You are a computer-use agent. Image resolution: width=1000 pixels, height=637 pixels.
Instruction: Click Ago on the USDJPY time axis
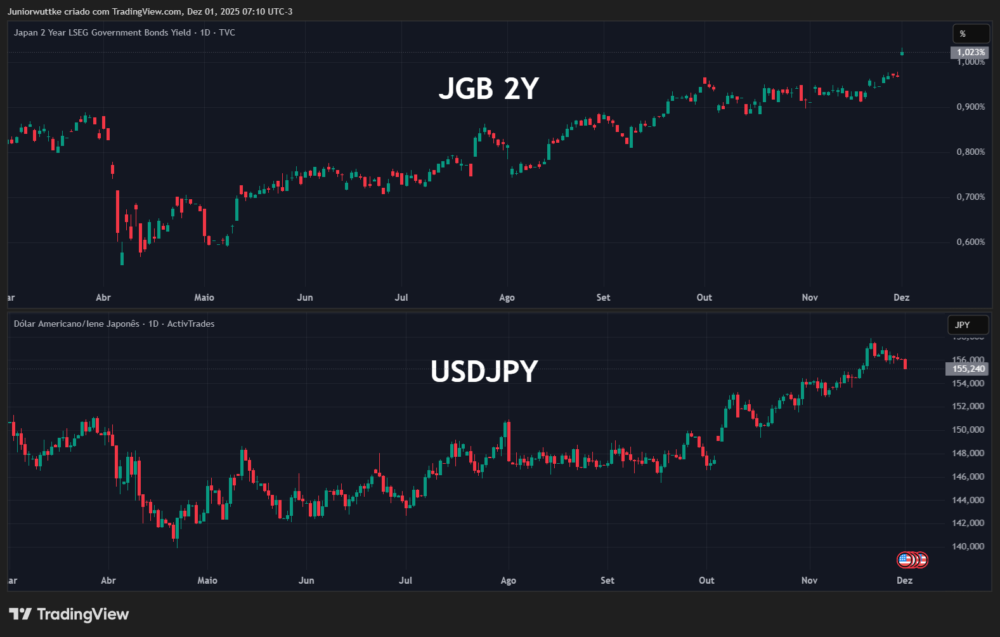point(509,581)
